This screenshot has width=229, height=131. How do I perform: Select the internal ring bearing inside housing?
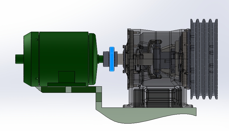point(155,59)
